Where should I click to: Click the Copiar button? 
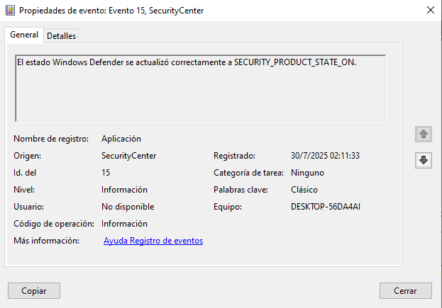(34, 291)
